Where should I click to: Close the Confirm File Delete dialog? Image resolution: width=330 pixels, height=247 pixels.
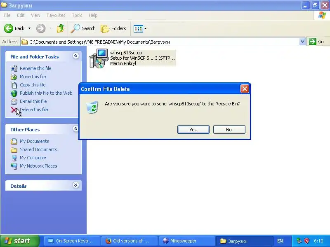pos(245,89)
